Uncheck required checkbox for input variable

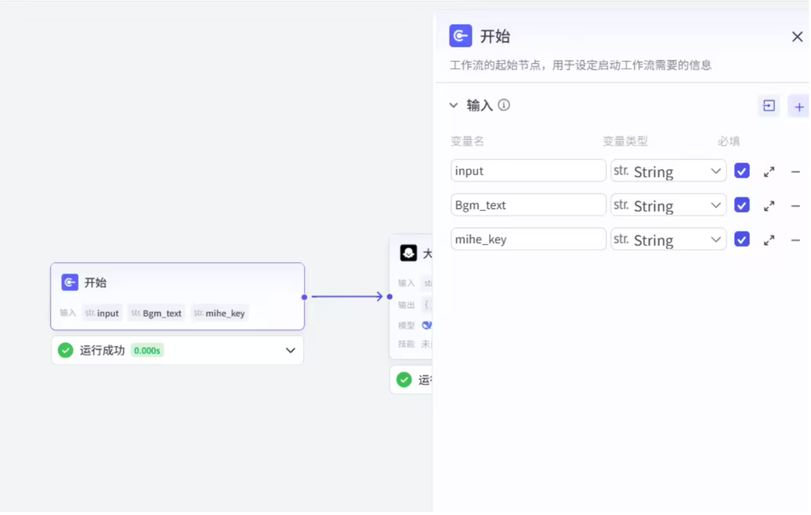point(741,171)
